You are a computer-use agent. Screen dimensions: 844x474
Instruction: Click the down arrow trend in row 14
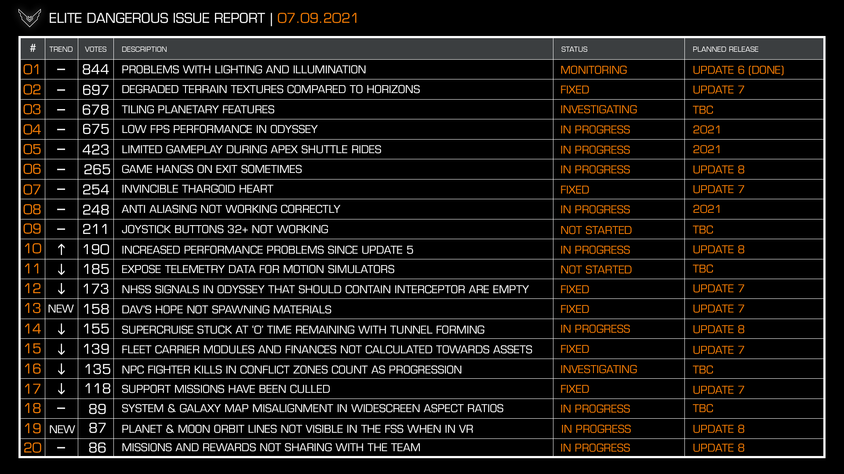point(61,329)
